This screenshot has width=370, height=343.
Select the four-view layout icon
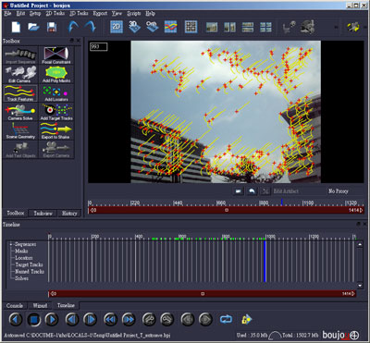click(265, 27)
